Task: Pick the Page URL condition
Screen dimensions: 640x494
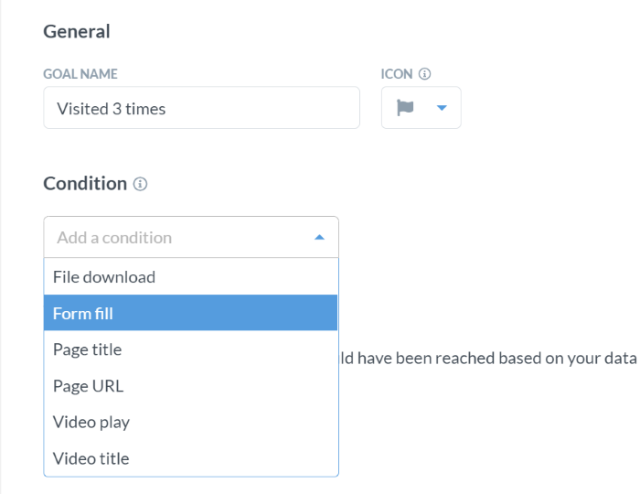Action: click(88, 386)
